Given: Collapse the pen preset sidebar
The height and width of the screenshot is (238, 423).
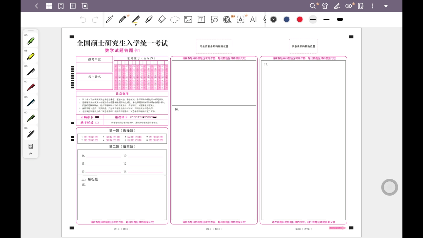Looking at the screenshot, I should click(x=31, y=154).
